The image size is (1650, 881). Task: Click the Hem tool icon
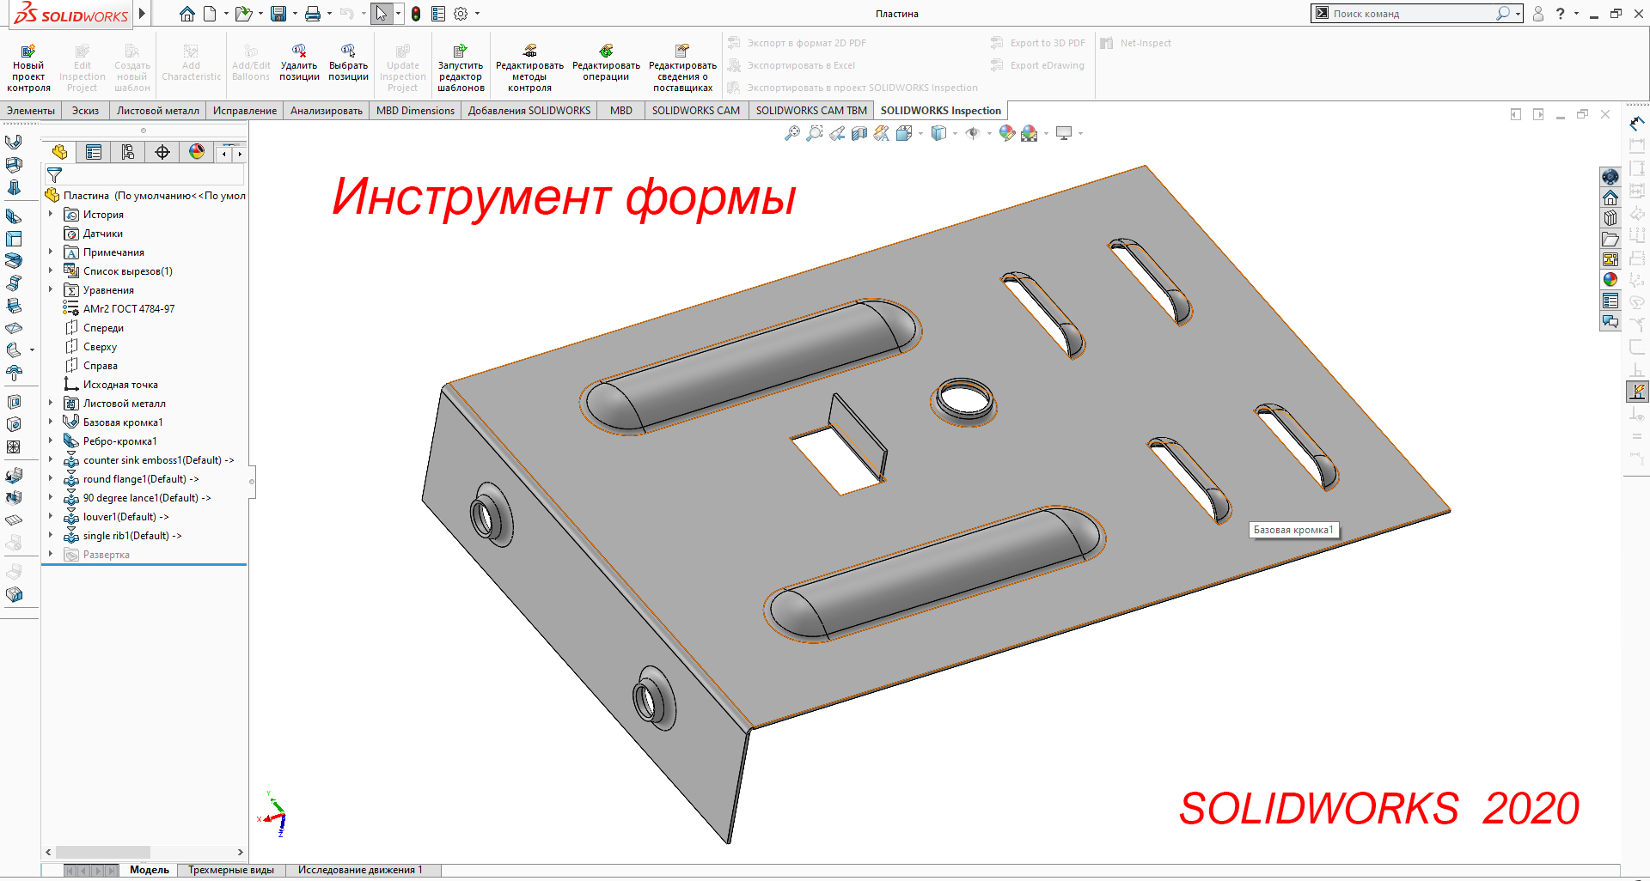point(14,260)
